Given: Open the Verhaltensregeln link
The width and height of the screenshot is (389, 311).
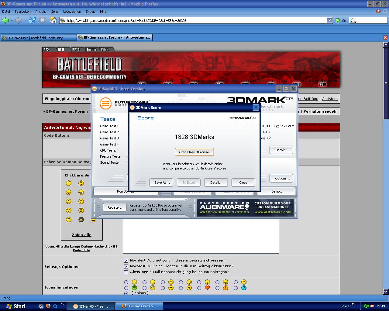Looking at the screenshot, I should tap(320, 111).
